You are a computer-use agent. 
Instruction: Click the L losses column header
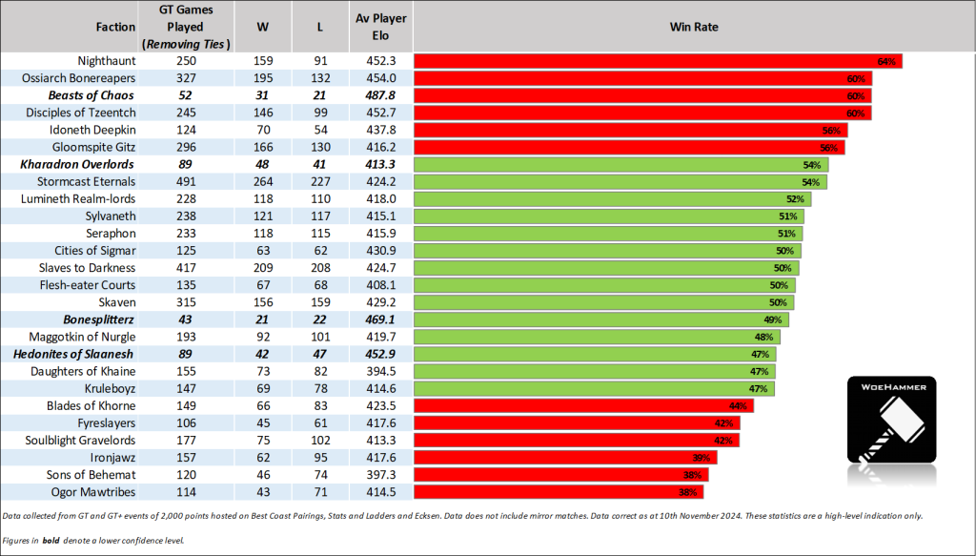319,27
